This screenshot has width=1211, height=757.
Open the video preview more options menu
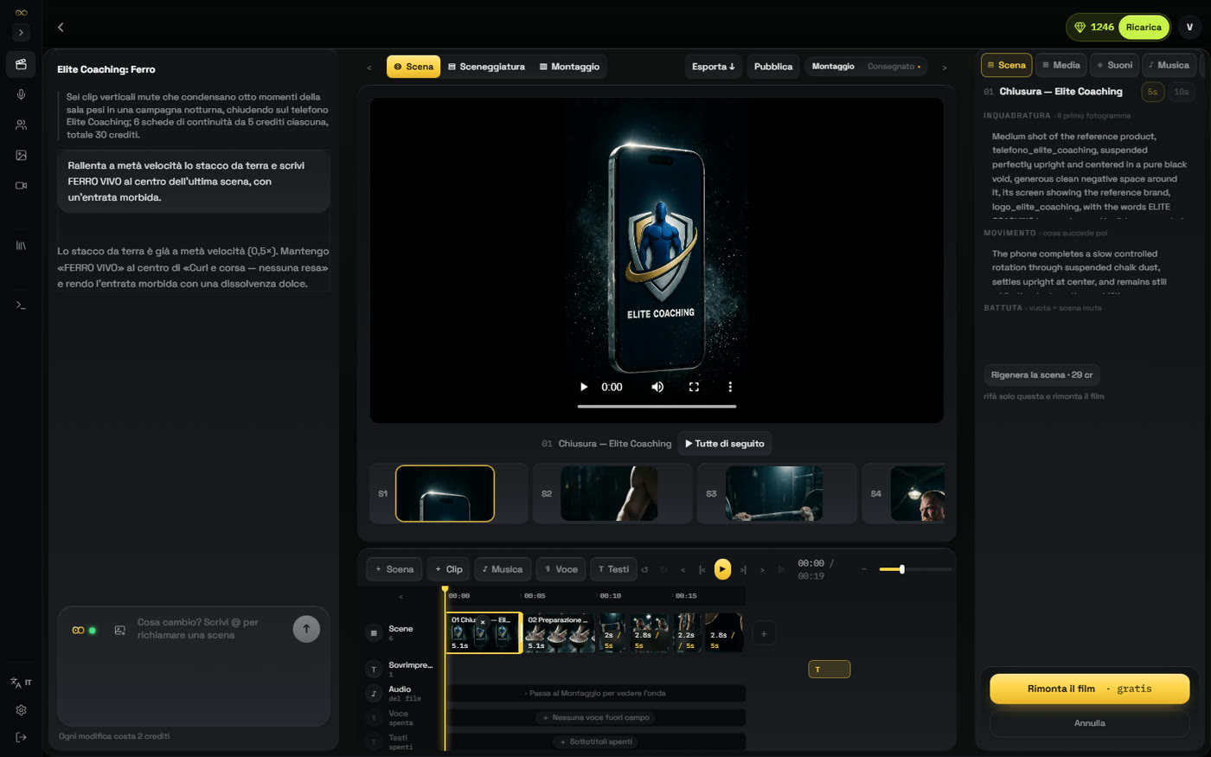pyautogui.click(x=730, y=387)
